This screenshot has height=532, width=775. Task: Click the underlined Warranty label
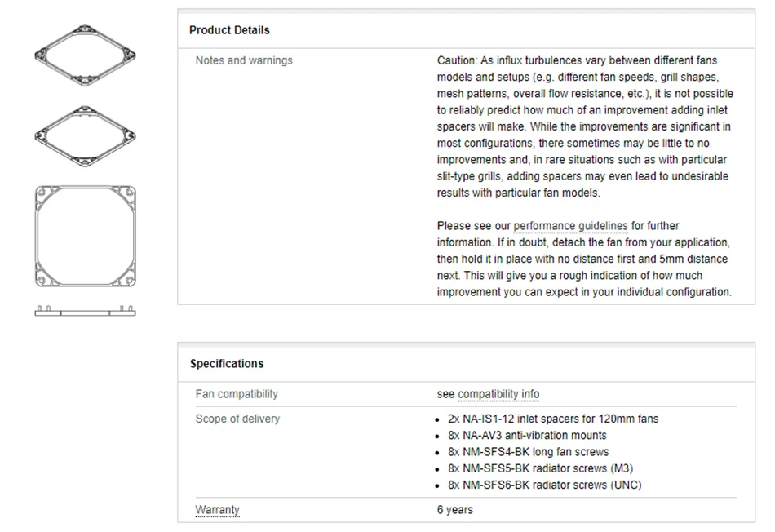pos(217,510)
